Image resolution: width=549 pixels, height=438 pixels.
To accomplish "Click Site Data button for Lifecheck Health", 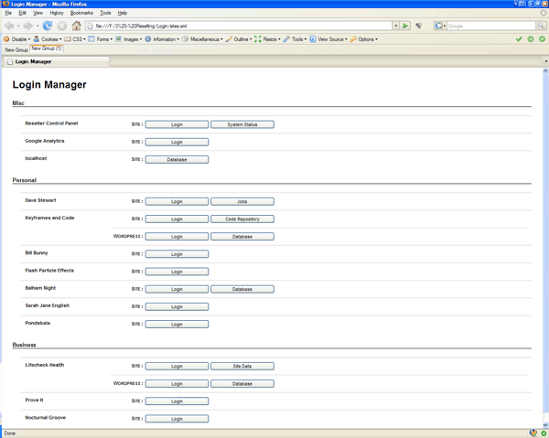I will tap(242, 366).
